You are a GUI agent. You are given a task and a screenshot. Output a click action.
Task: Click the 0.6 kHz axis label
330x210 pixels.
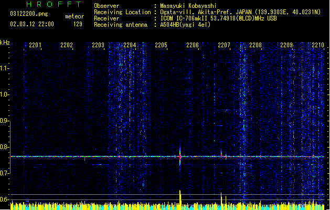click(x=4, y=199)
